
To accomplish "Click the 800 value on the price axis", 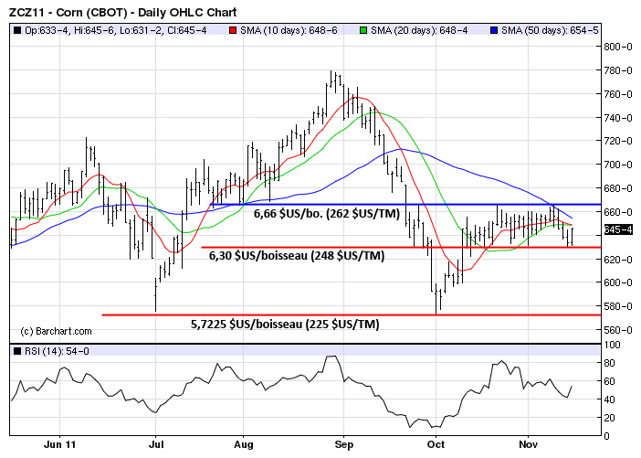I will click(622, 47).
